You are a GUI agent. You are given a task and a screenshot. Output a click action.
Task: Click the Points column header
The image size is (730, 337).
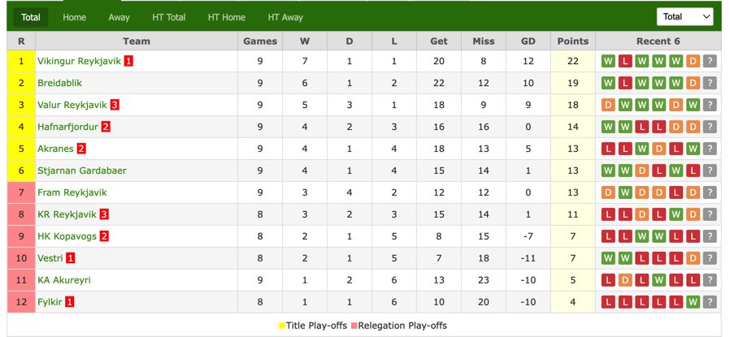click(x=572, y=41)
